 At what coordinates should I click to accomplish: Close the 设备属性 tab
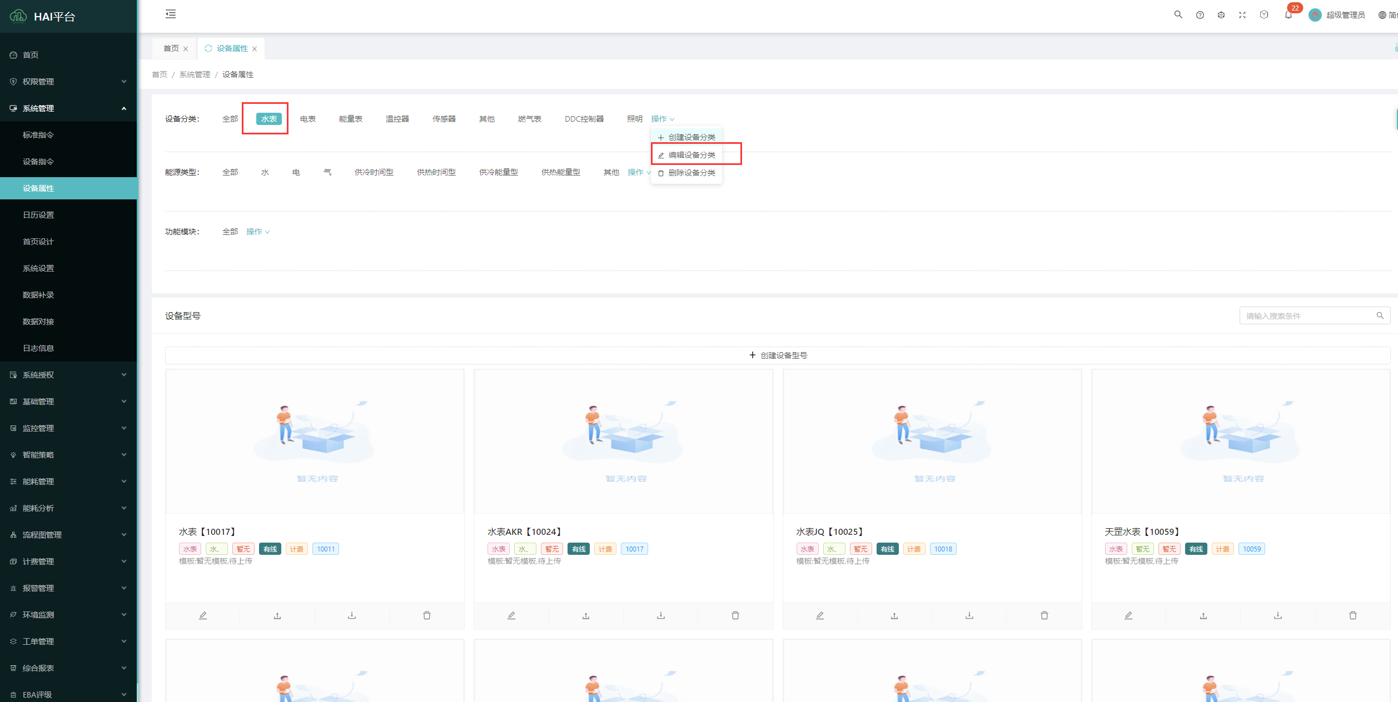(x=255, y=49)
